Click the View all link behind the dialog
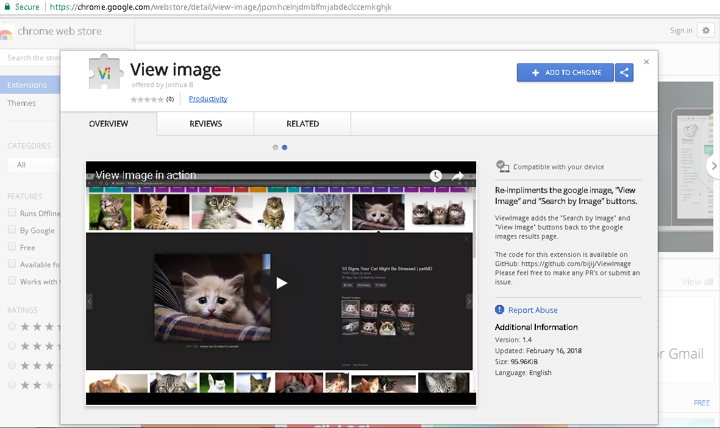Screen dimensions: 720x428 click(x=697, y=282)
